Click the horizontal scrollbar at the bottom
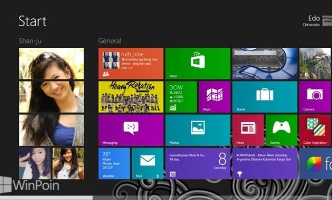332x200 pixels. click(166, 198)
